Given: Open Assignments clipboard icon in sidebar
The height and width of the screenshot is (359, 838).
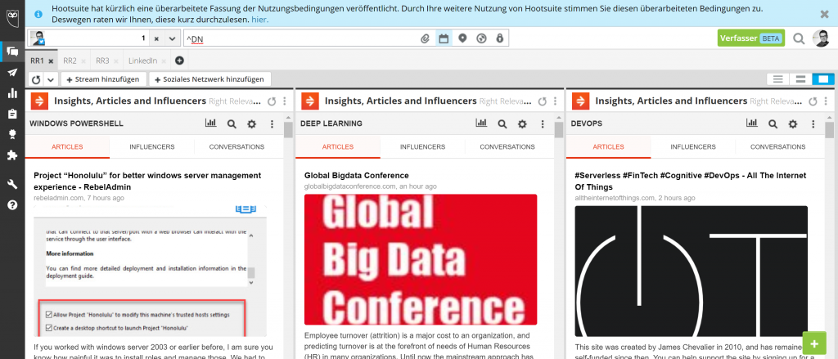Looking at the screenshot, I should pos(12,114).
